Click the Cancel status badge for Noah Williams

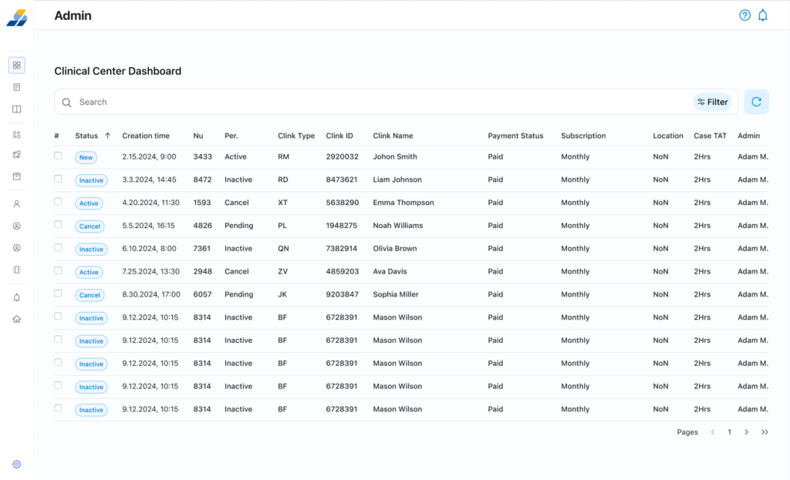[x=89, y=227]
